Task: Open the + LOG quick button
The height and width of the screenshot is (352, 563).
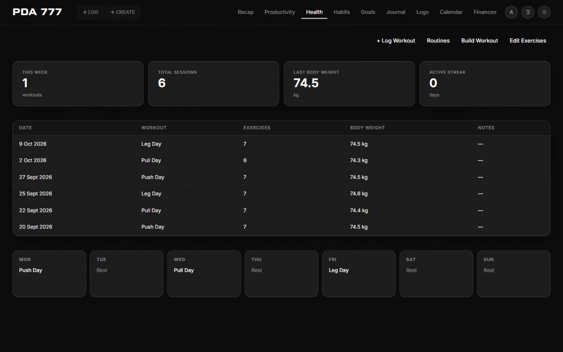Action: [x=90, y=12]
